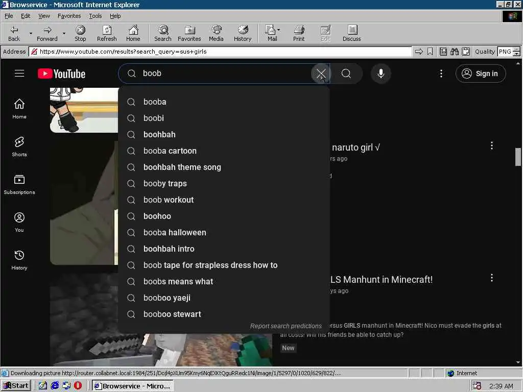Go to the Home page via toolbar
The height and width of the screenshot is (392, 523).
click(133, 33)
